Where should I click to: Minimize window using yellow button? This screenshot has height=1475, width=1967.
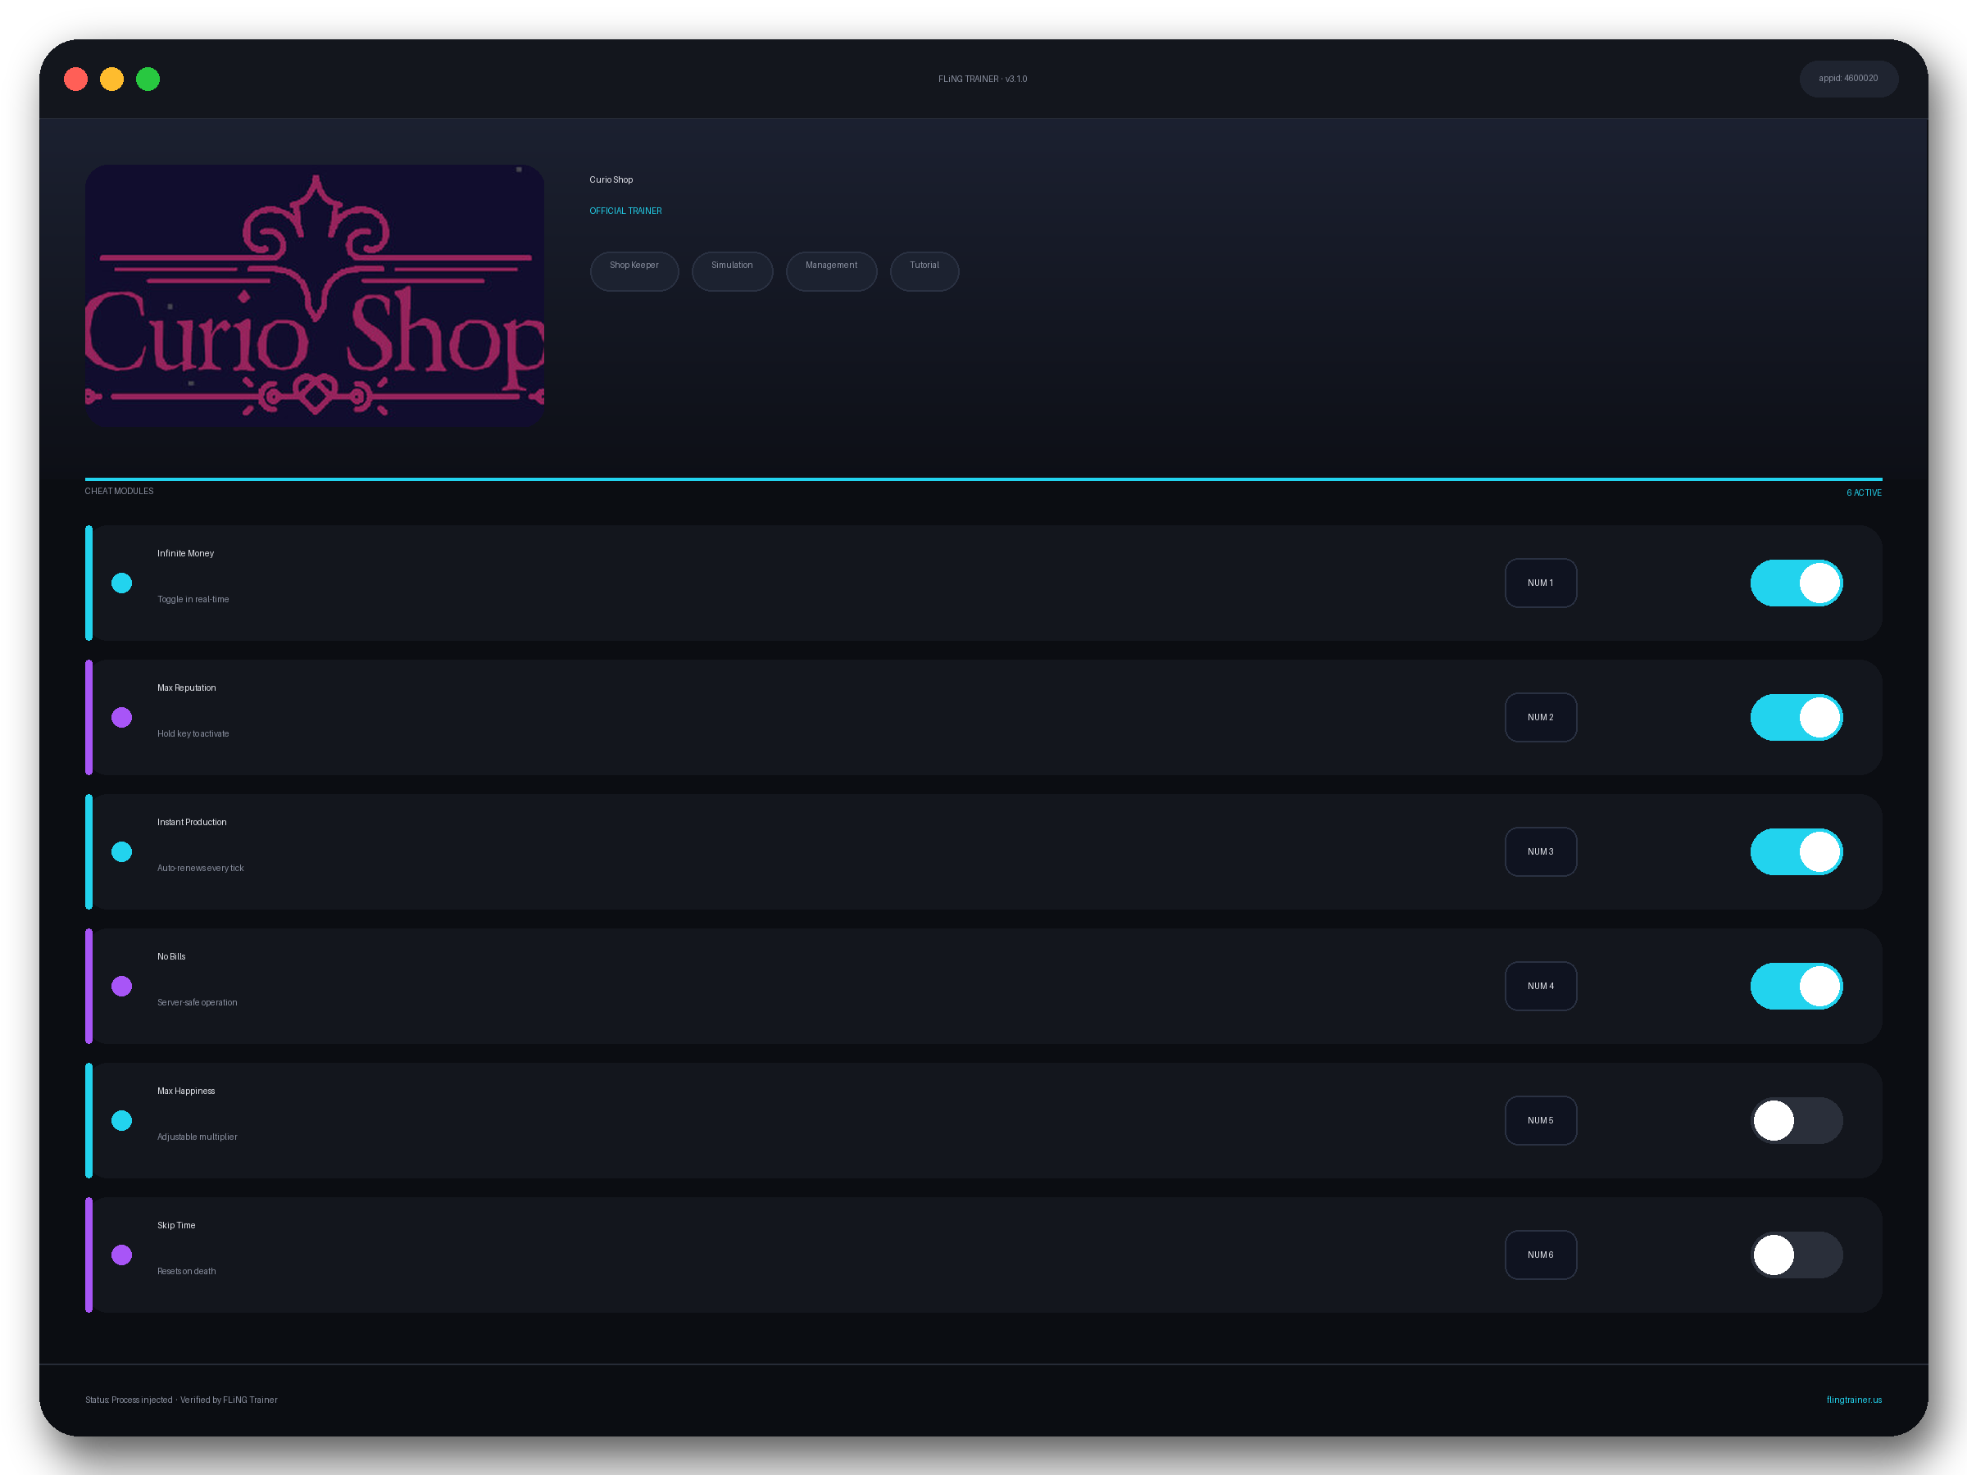[112, 79]
